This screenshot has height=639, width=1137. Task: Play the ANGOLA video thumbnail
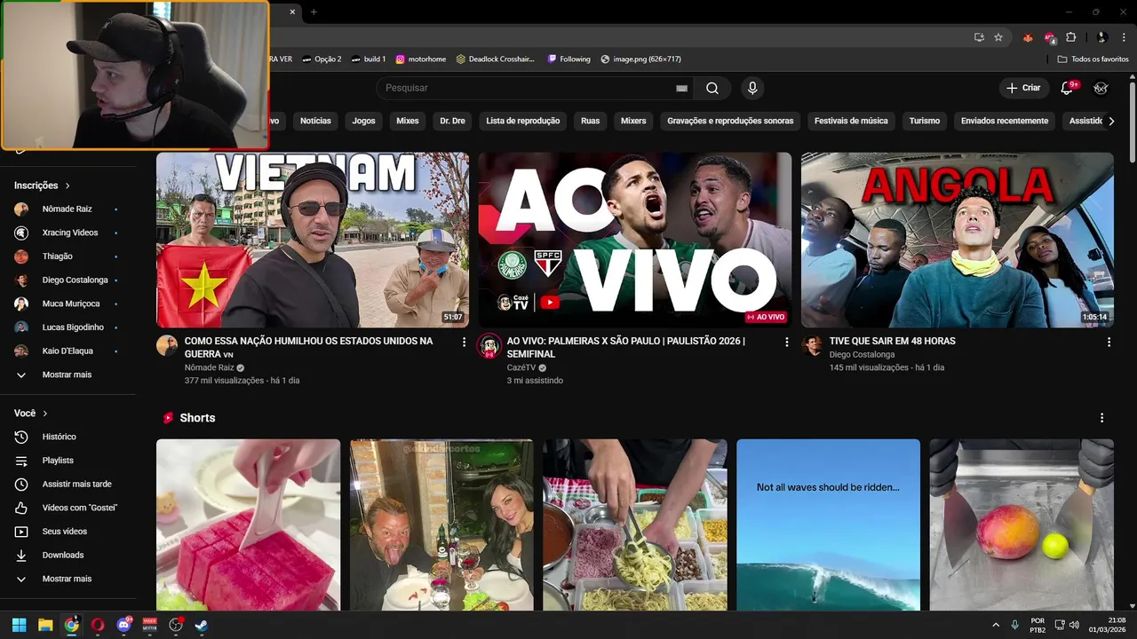click(x=958, y=240)
